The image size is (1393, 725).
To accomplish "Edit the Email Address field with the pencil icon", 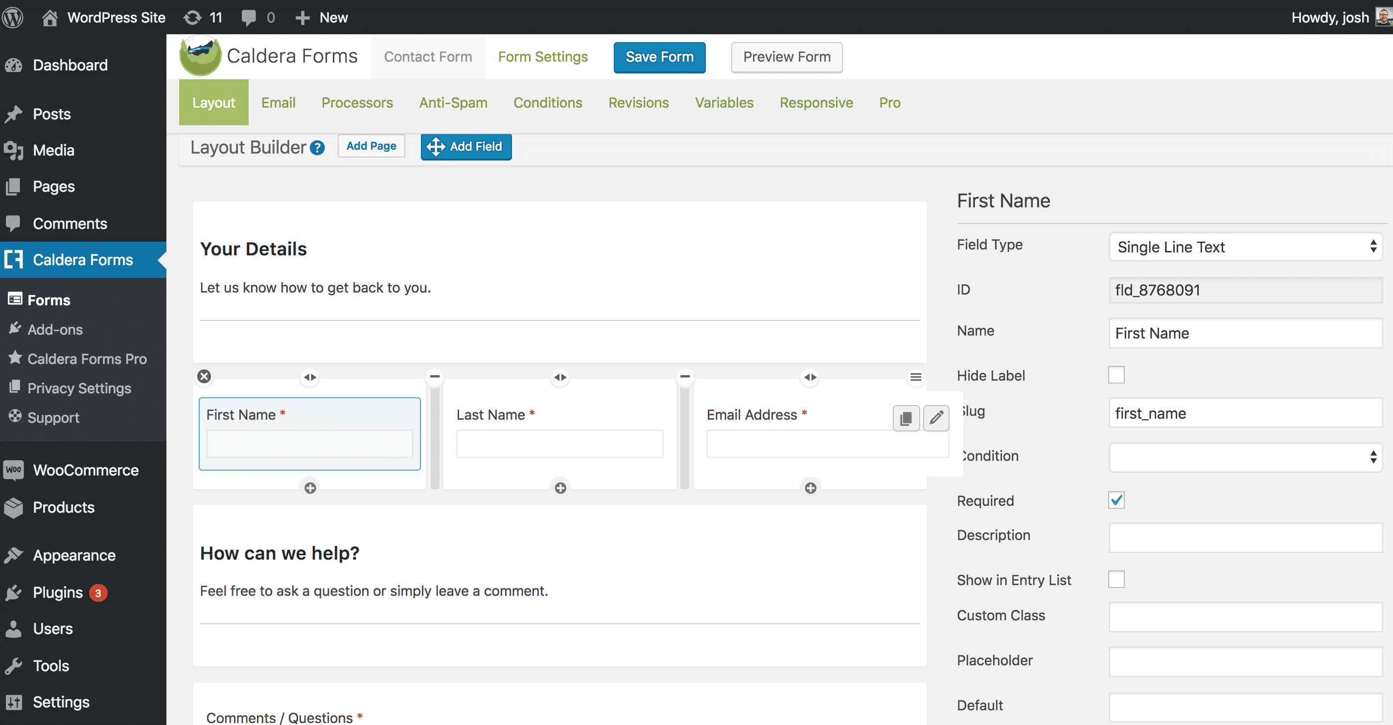I will pyautogui.click(x=936, y=418).
